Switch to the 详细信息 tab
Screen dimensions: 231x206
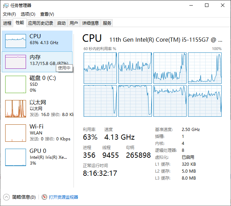click(x=90, y=23)
